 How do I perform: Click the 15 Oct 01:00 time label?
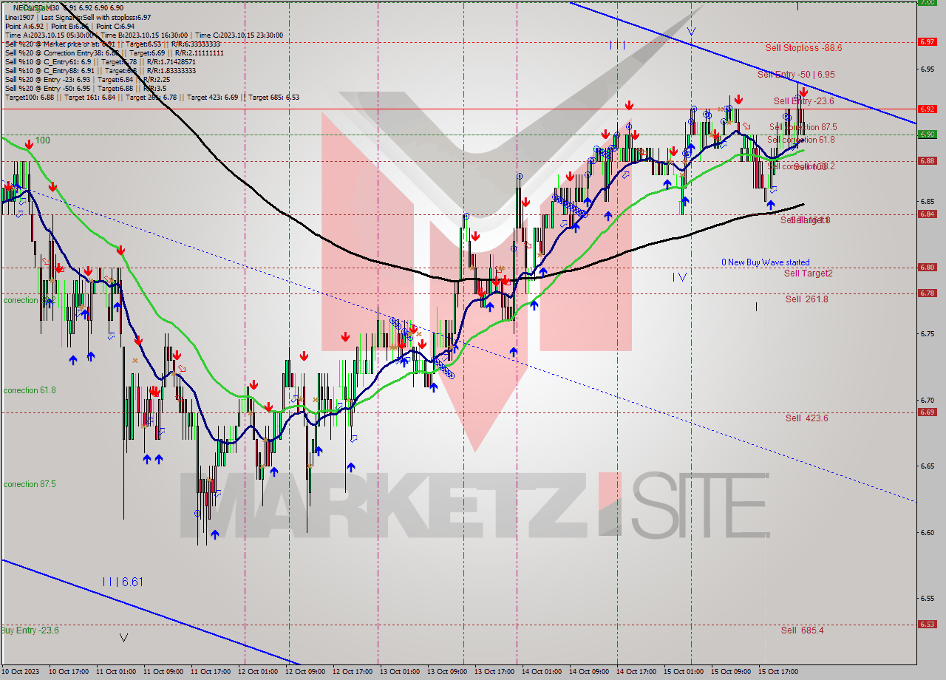coord(684,672)
